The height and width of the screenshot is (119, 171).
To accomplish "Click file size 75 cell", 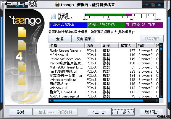I will tap(133, 96).
